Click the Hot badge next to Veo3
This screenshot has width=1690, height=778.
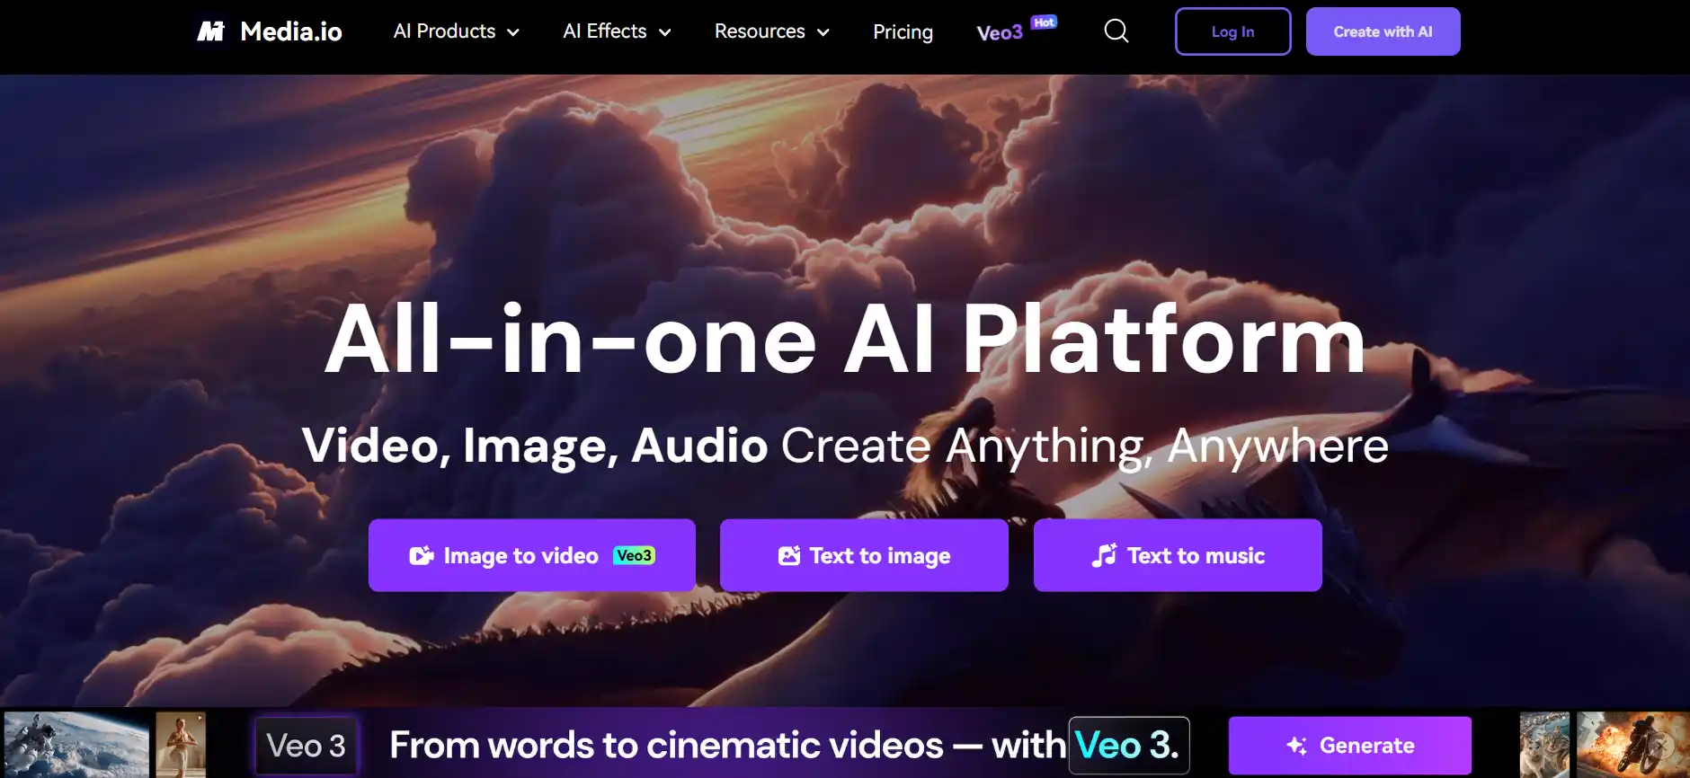click(x=1044, y=22)
